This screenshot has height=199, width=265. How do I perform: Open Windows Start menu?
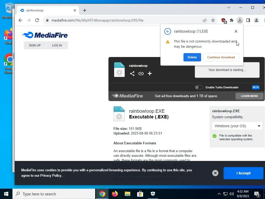6,194
